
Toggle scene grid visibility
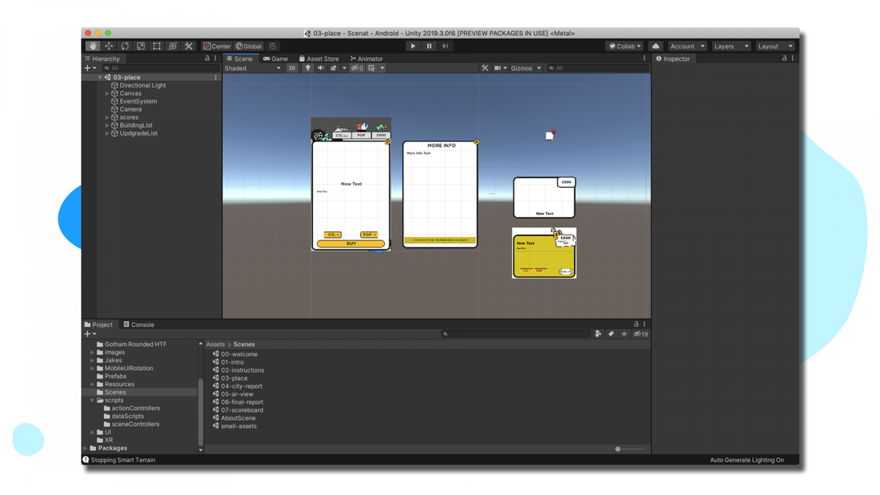tap(372, 68)
